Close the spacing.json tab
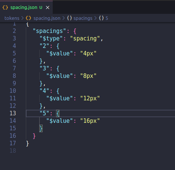This screenshot has width=175, height=170. [47, 7]
